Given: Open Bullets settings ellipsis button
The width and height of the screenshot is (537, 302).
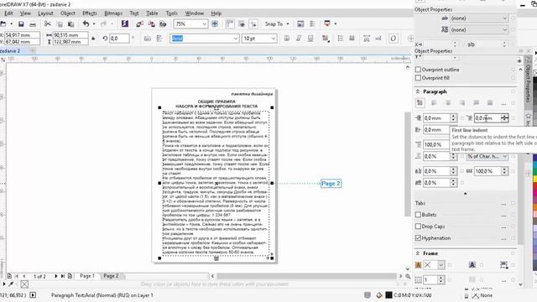Looking at the screenshot, I should pos(503,215).
